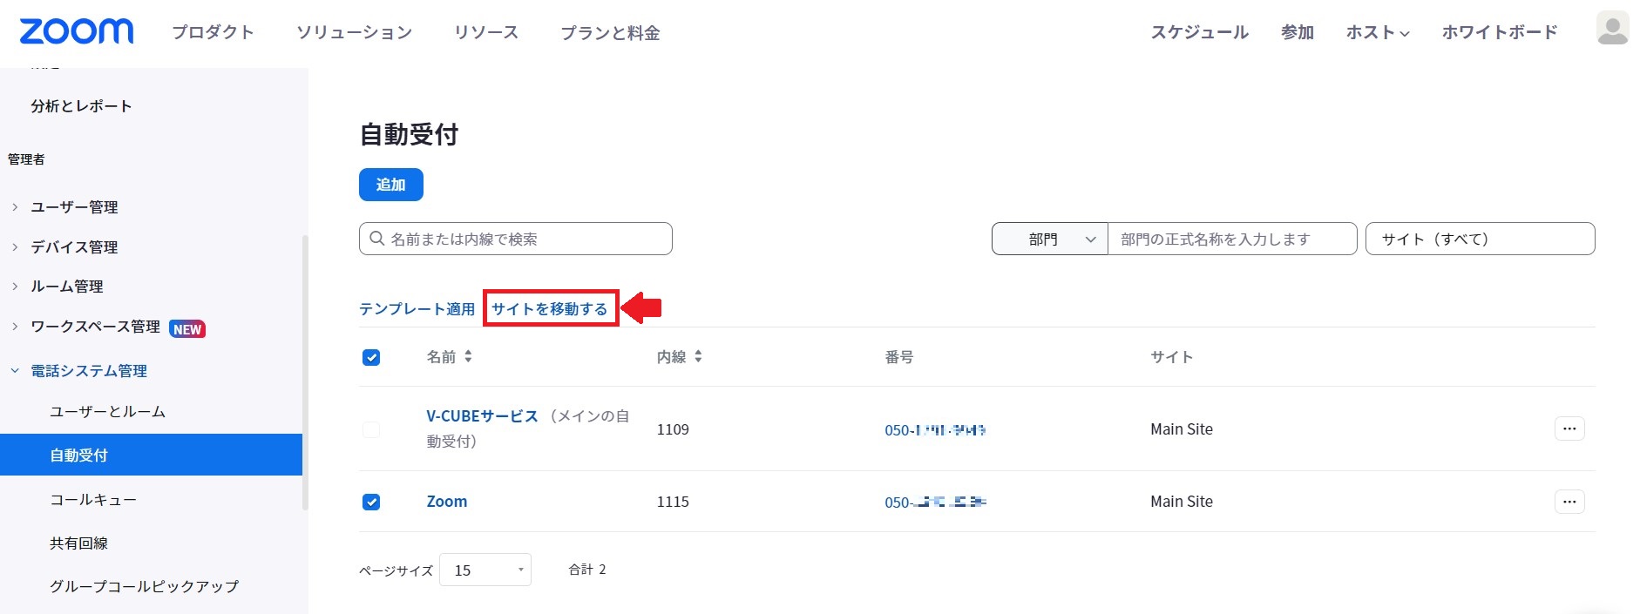Open more options for V-CUBEサービス row
Image resolution: width=1640 pixels, height=614 pixels.
tap(1569, 428)
